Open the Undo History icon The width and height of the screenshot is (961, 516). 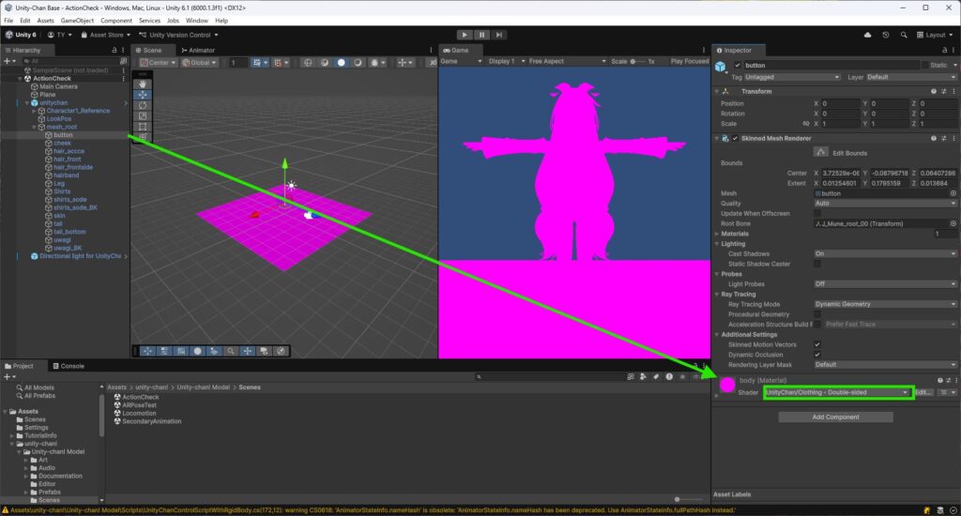click(x=887, y=35)
